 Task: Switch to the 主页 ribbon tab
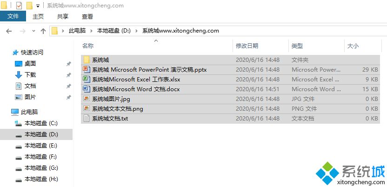point(38,17)
